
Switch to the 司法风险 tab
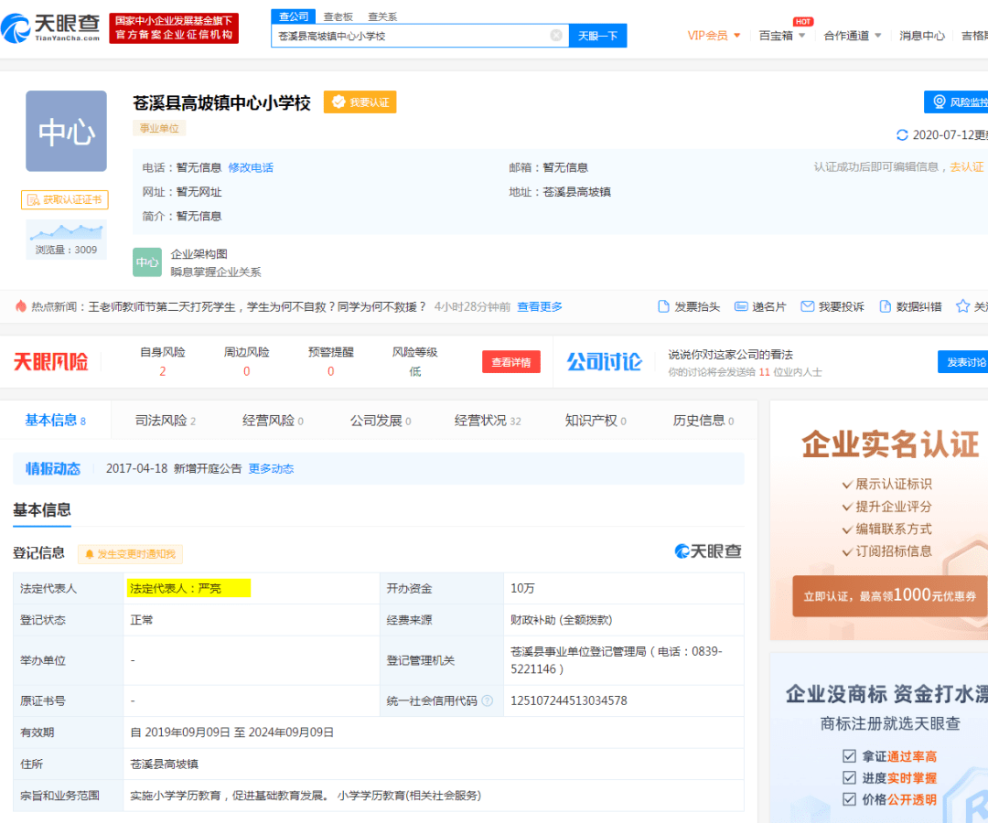tap(165, 421)
